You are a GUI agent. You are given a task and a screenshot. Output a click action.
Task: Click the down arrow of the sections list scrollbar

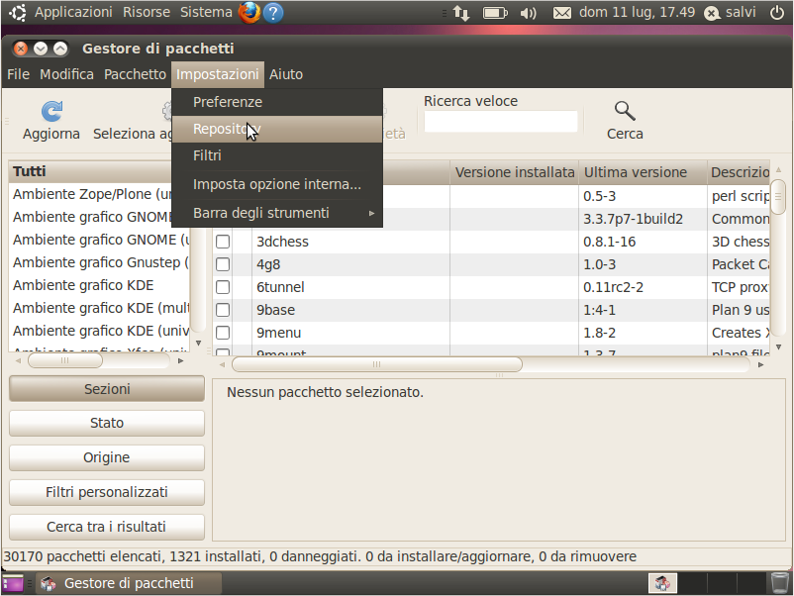198,343
